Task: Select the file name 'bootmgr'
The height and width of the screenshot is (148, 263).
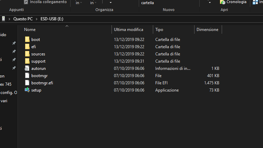Action: click(40, 76)
